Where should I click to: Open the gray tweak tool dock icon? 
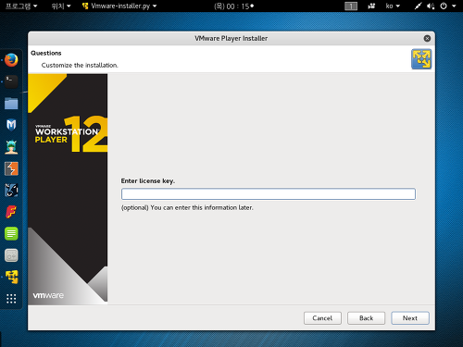(11, 255)
